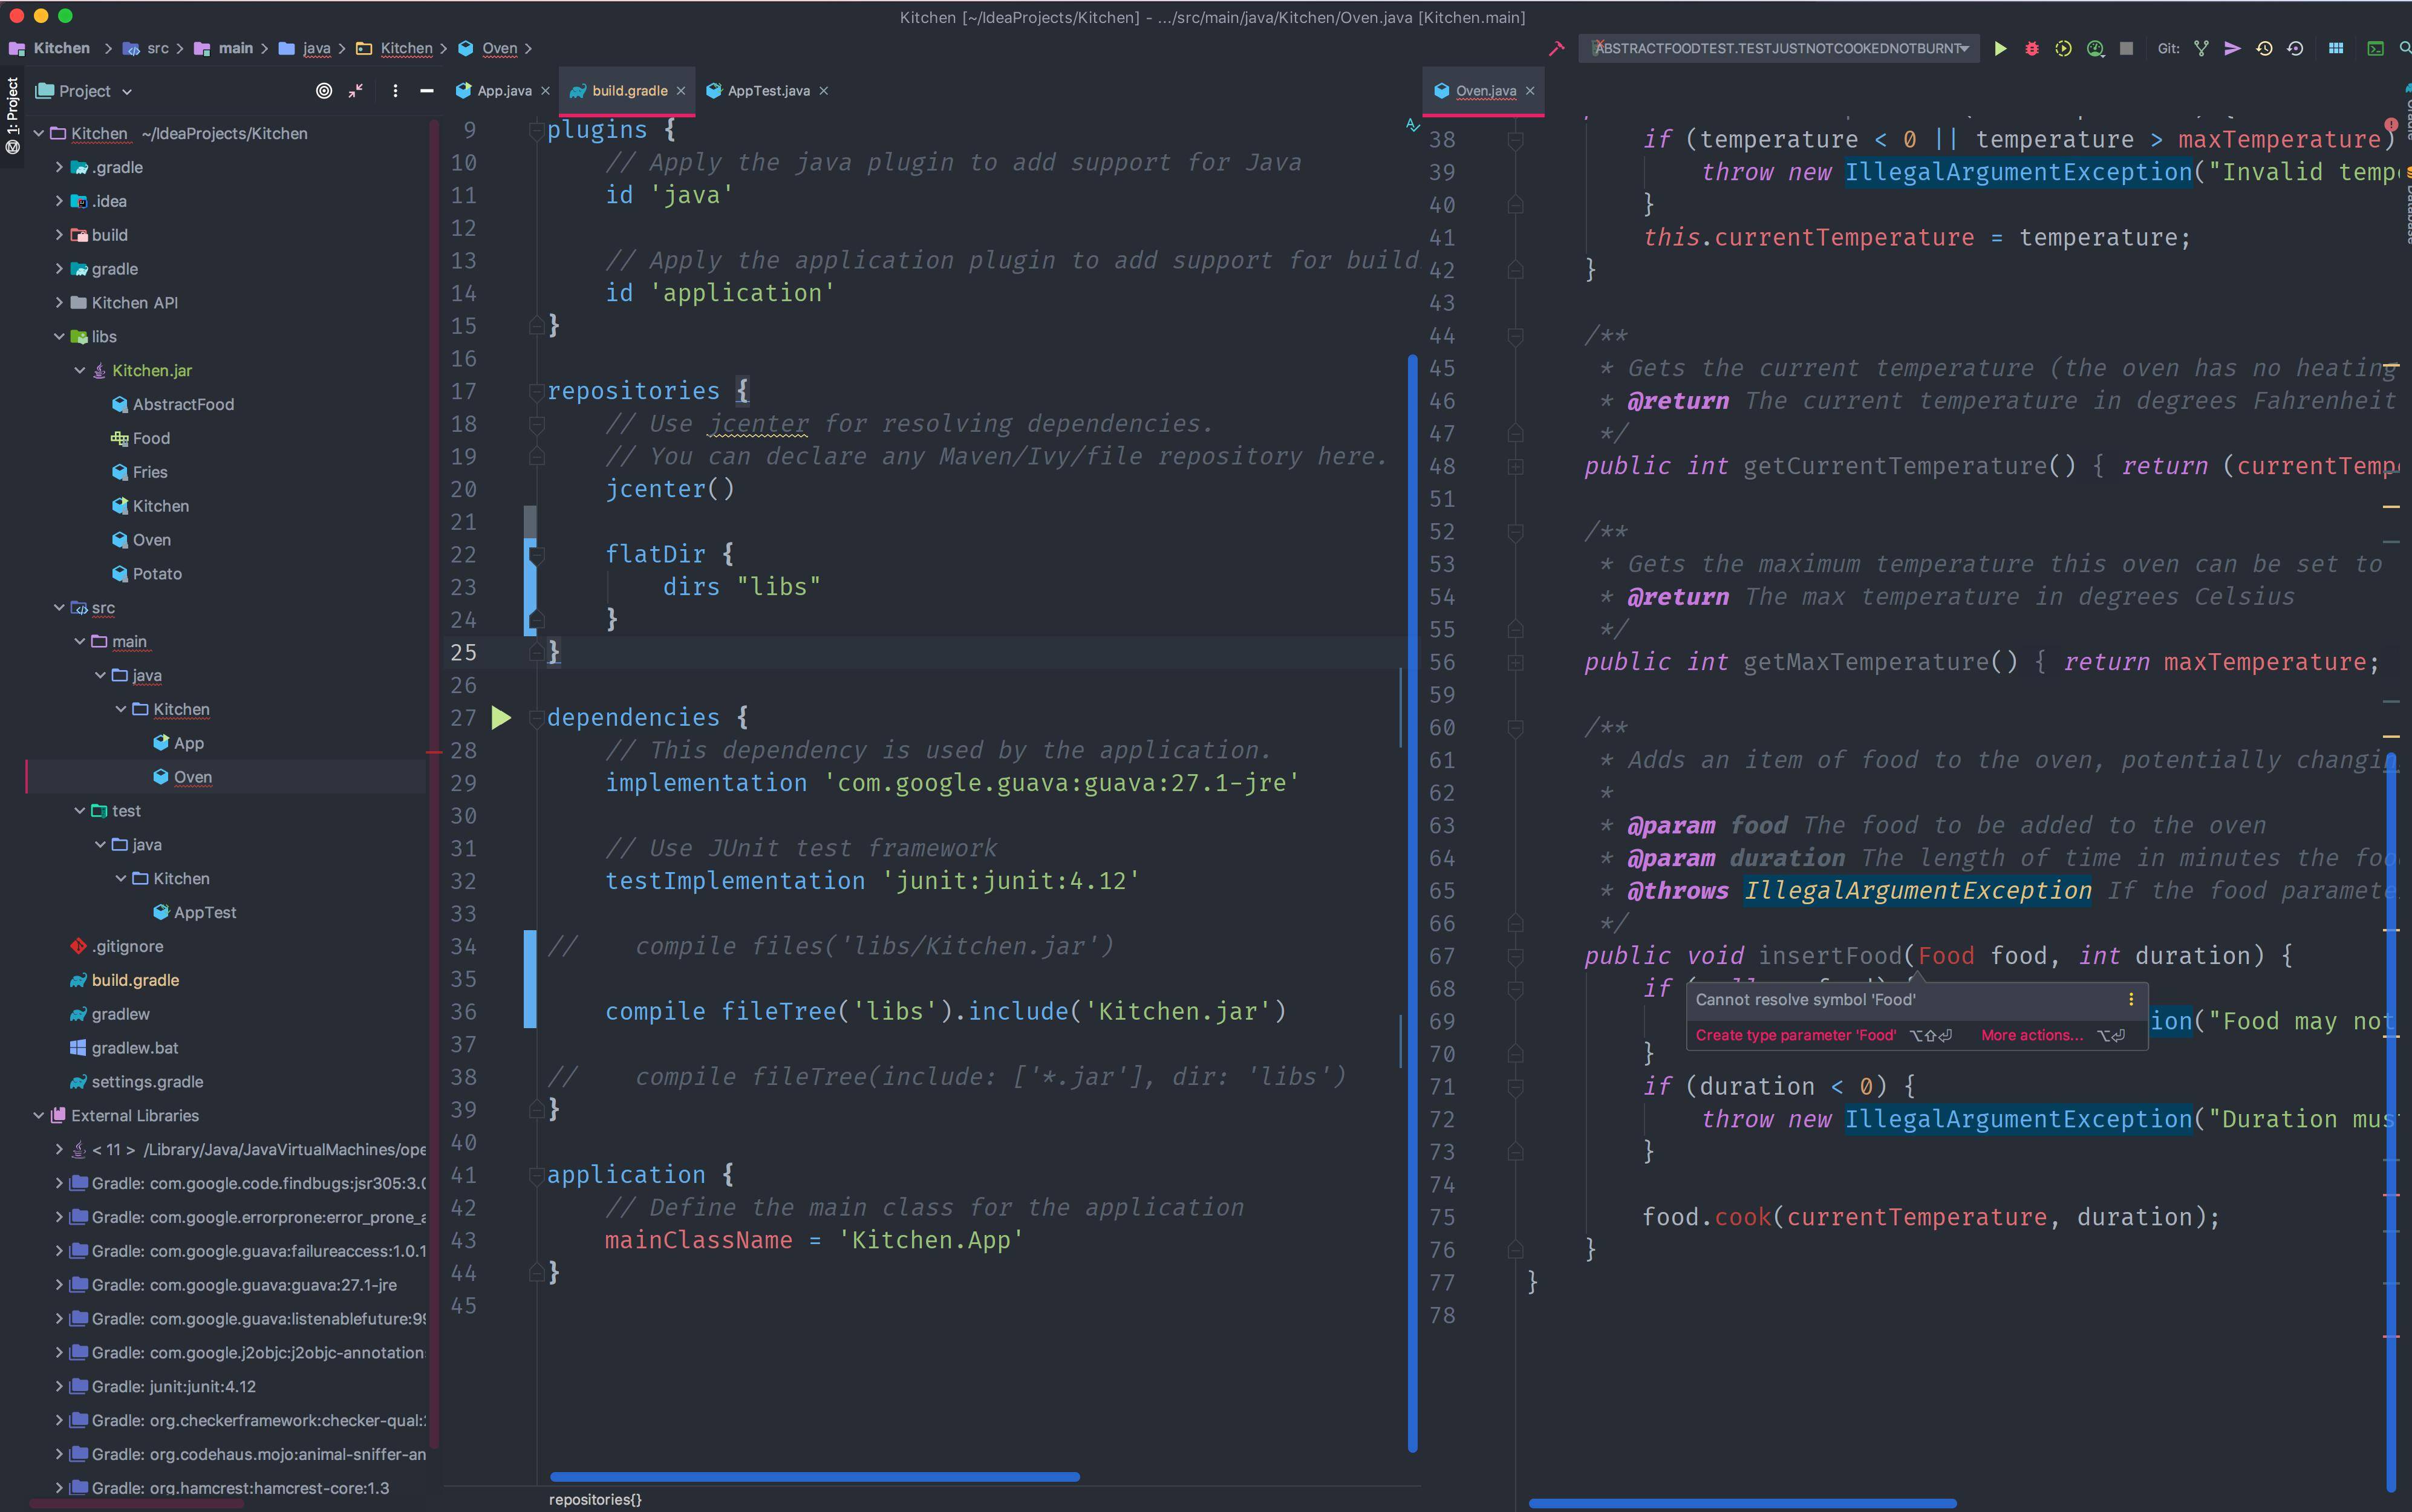Collapse all in the Project panel
This screenshot has height=1512, width=2412.
[356, 91]
